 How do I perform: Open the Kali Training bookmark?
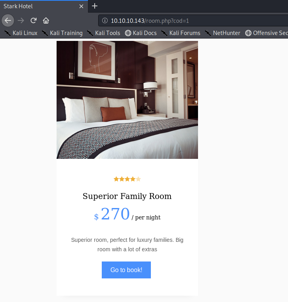(62, 33)
